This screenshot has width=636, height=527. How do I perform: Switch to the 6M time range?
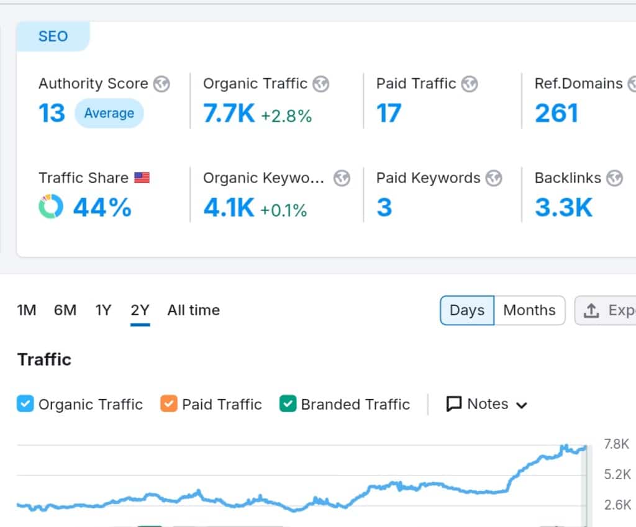point(65,310)
